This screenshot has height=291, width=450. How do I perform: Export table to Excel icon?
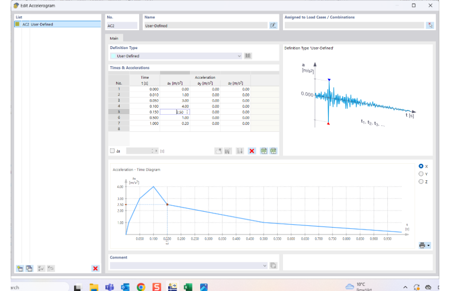[x=273, y=151]
